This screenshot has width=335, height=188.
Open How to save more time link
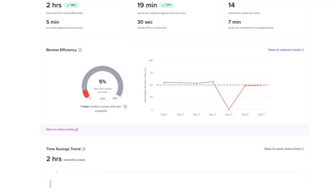[284, 149]
